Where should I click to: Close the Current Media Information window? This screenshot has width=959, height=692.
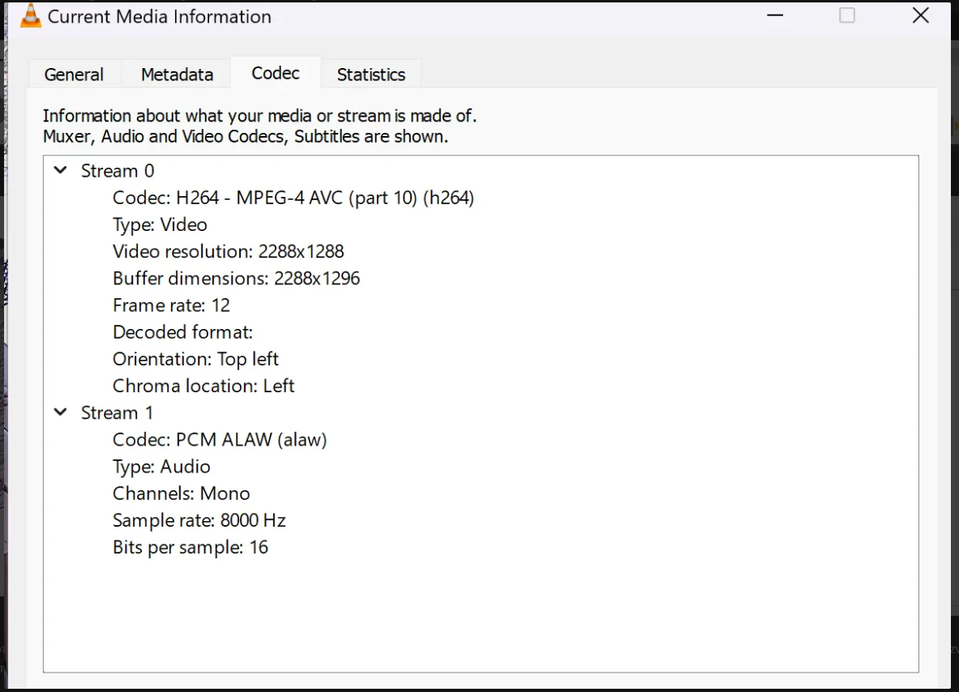tap(920, 15)
